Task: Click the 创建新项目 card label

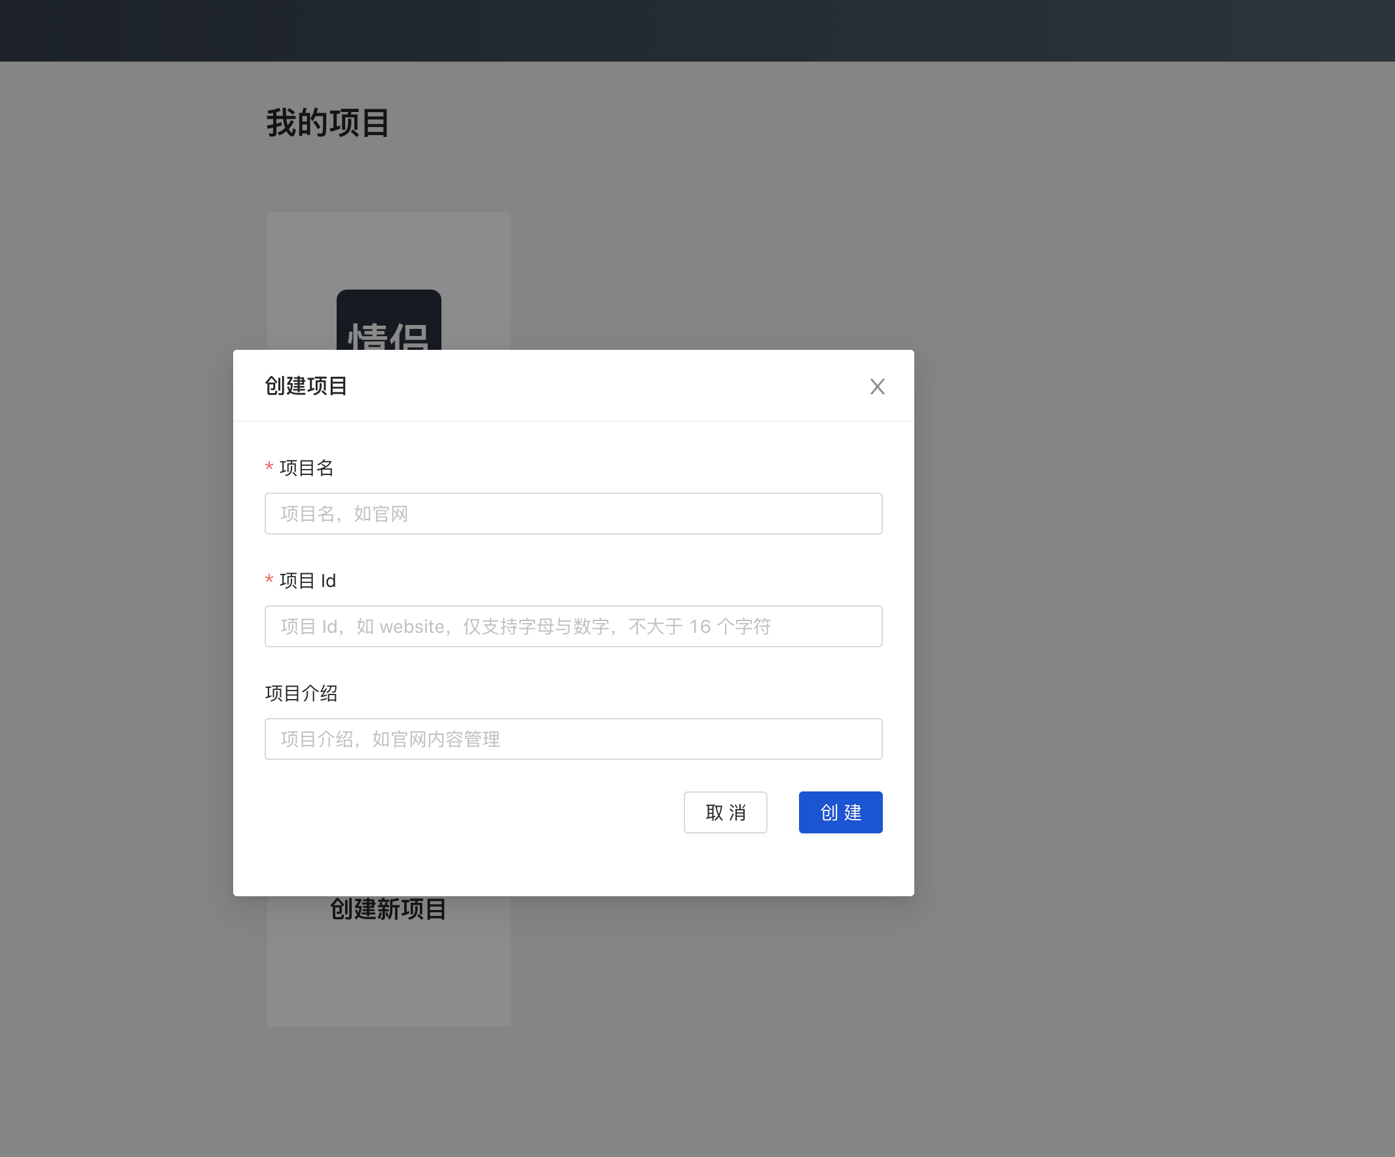Action: pos(388,909)
